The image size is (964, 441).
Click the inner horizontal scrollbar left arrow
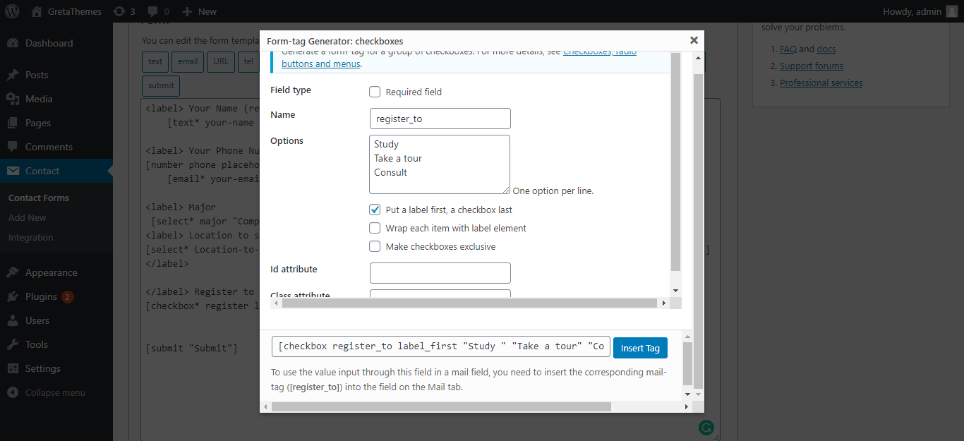point(276,303)
